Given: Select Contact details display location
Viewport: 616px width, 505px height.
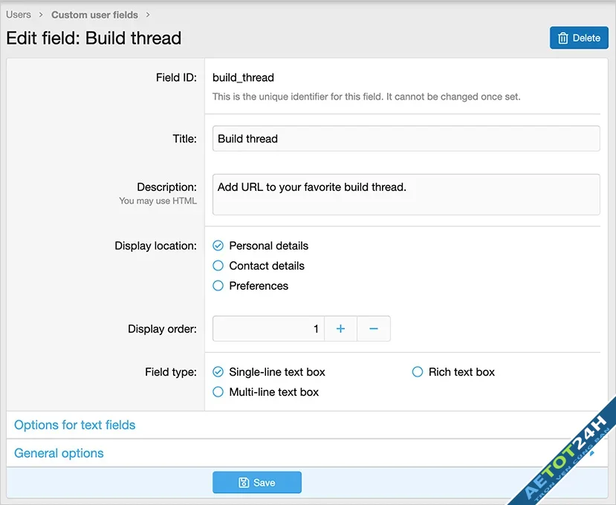Looking at the screenshot, I should tap(218, 266).
